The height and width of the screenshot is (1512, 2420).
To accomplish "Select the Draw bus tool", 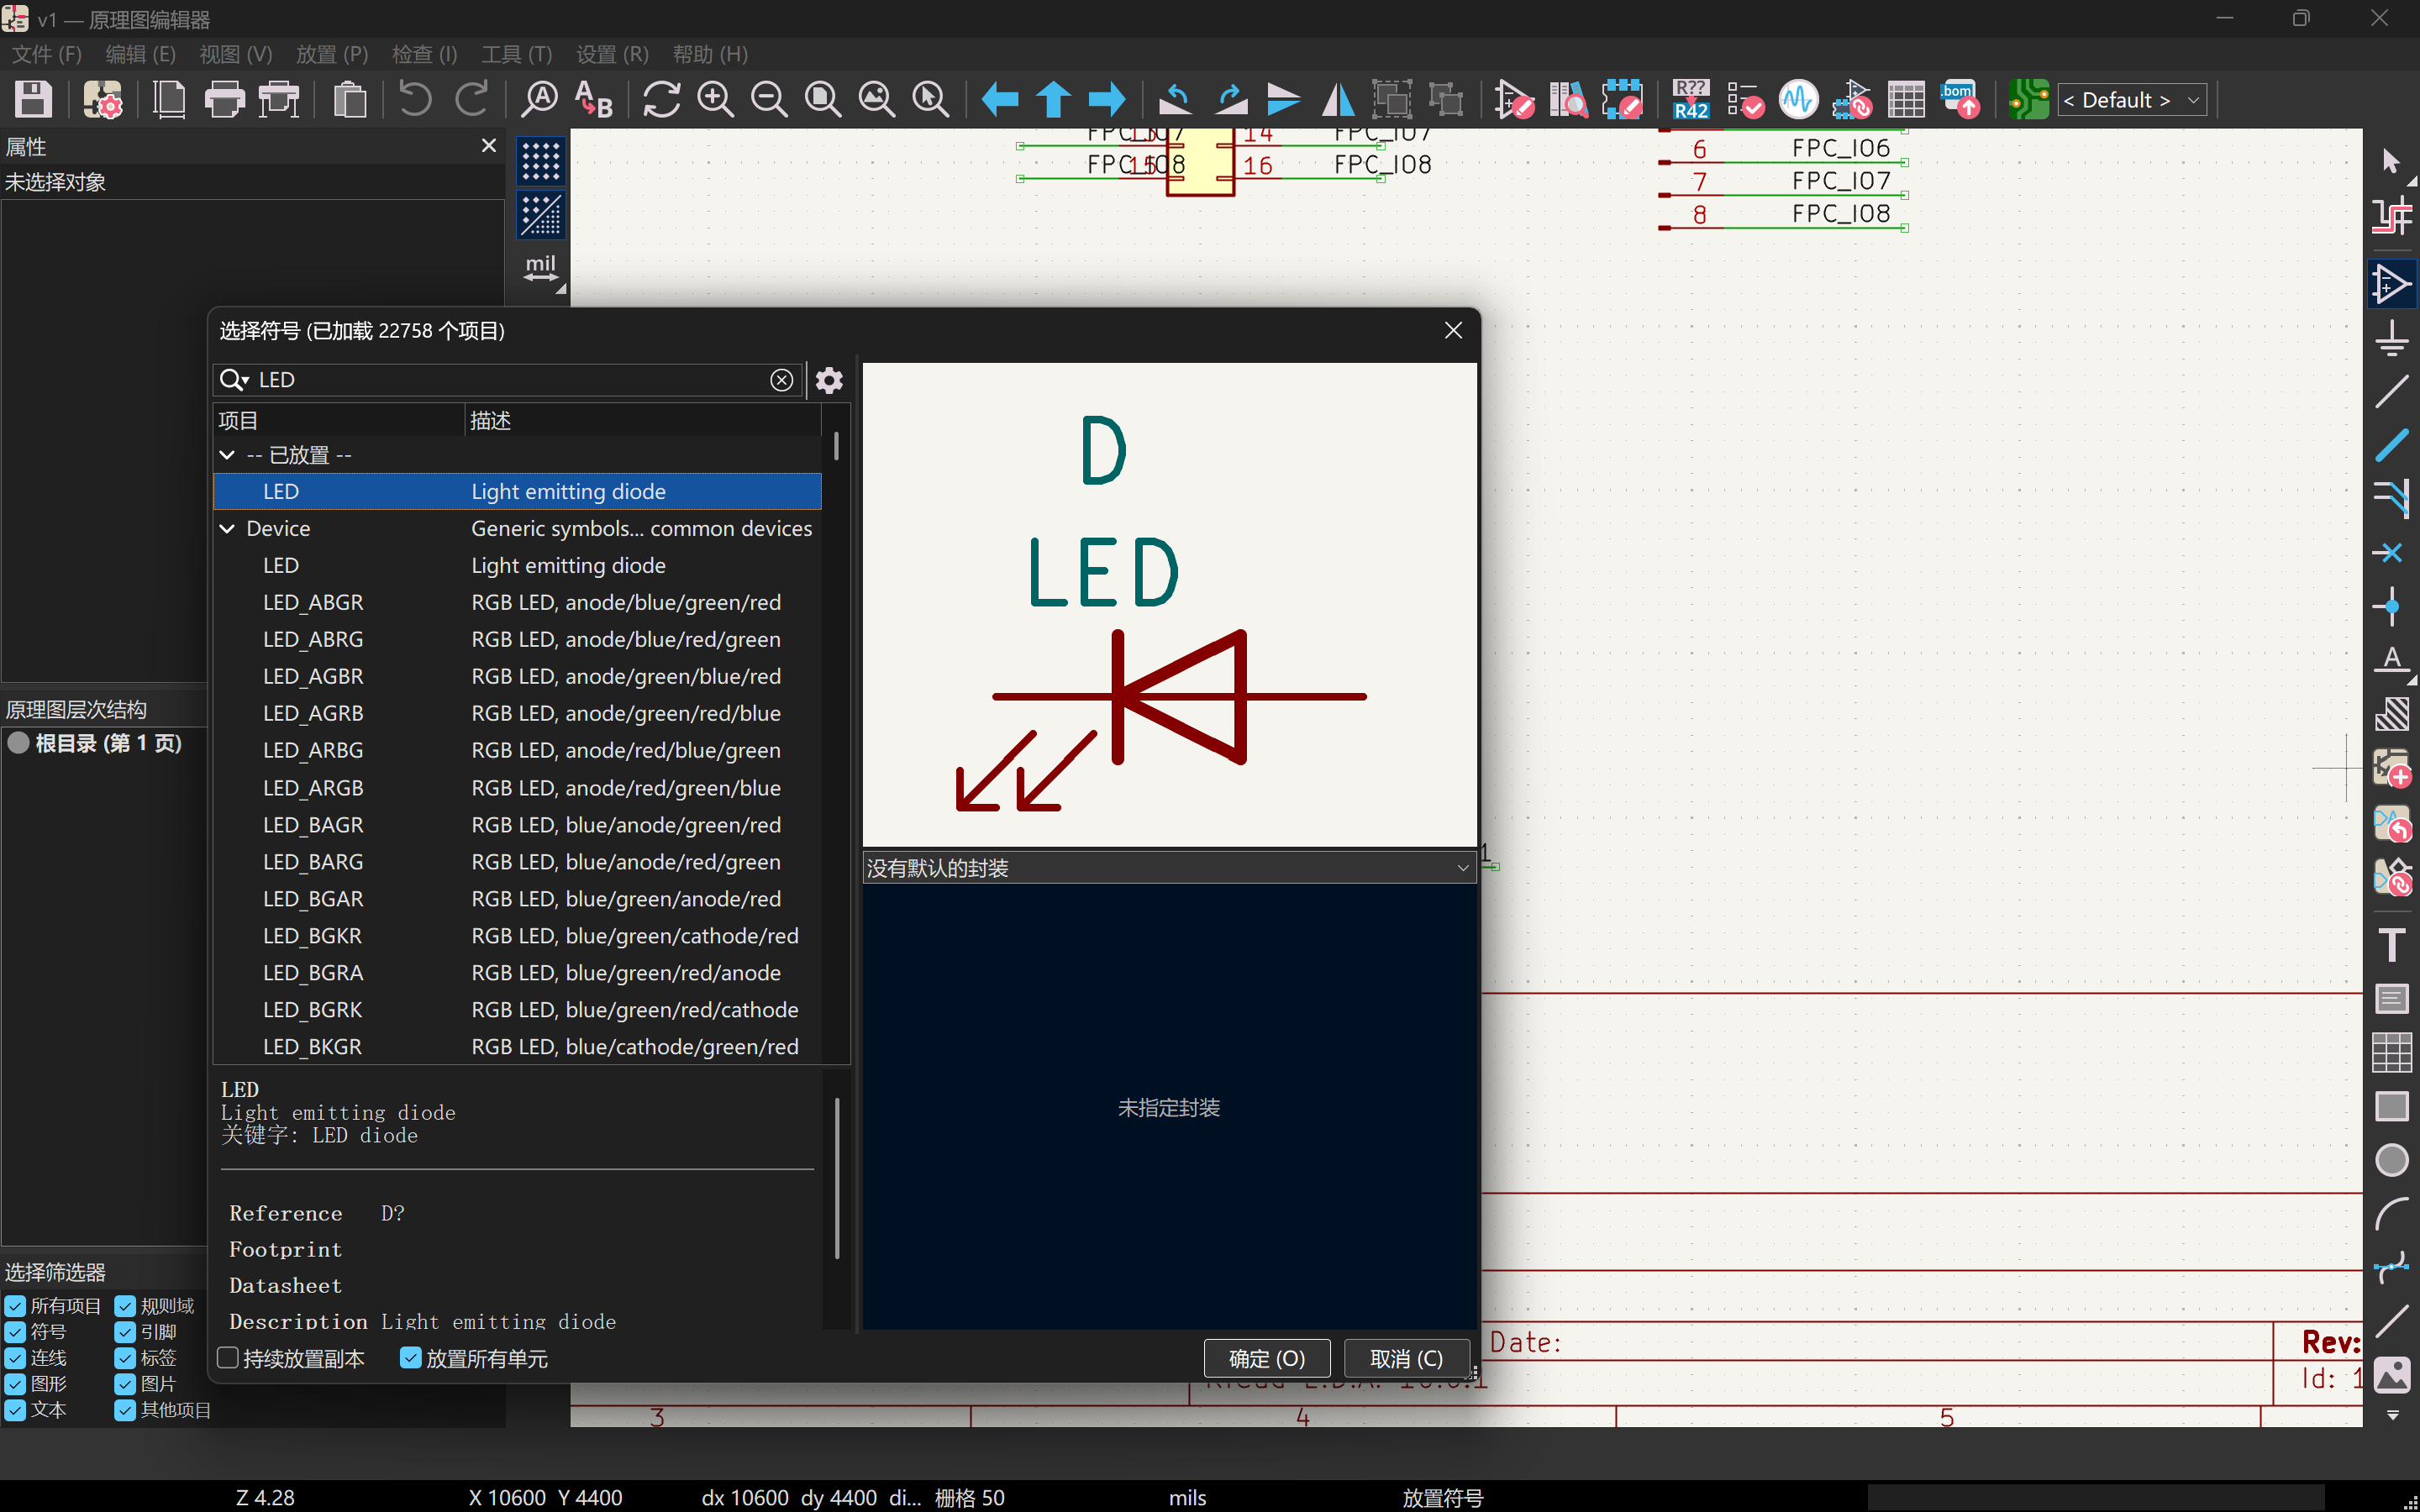I will tap(2392, 446).
